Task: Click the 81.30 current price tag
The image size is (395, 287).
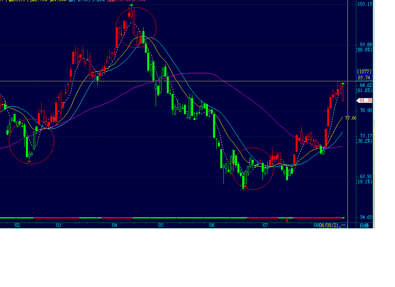Action: click(365, 100)
